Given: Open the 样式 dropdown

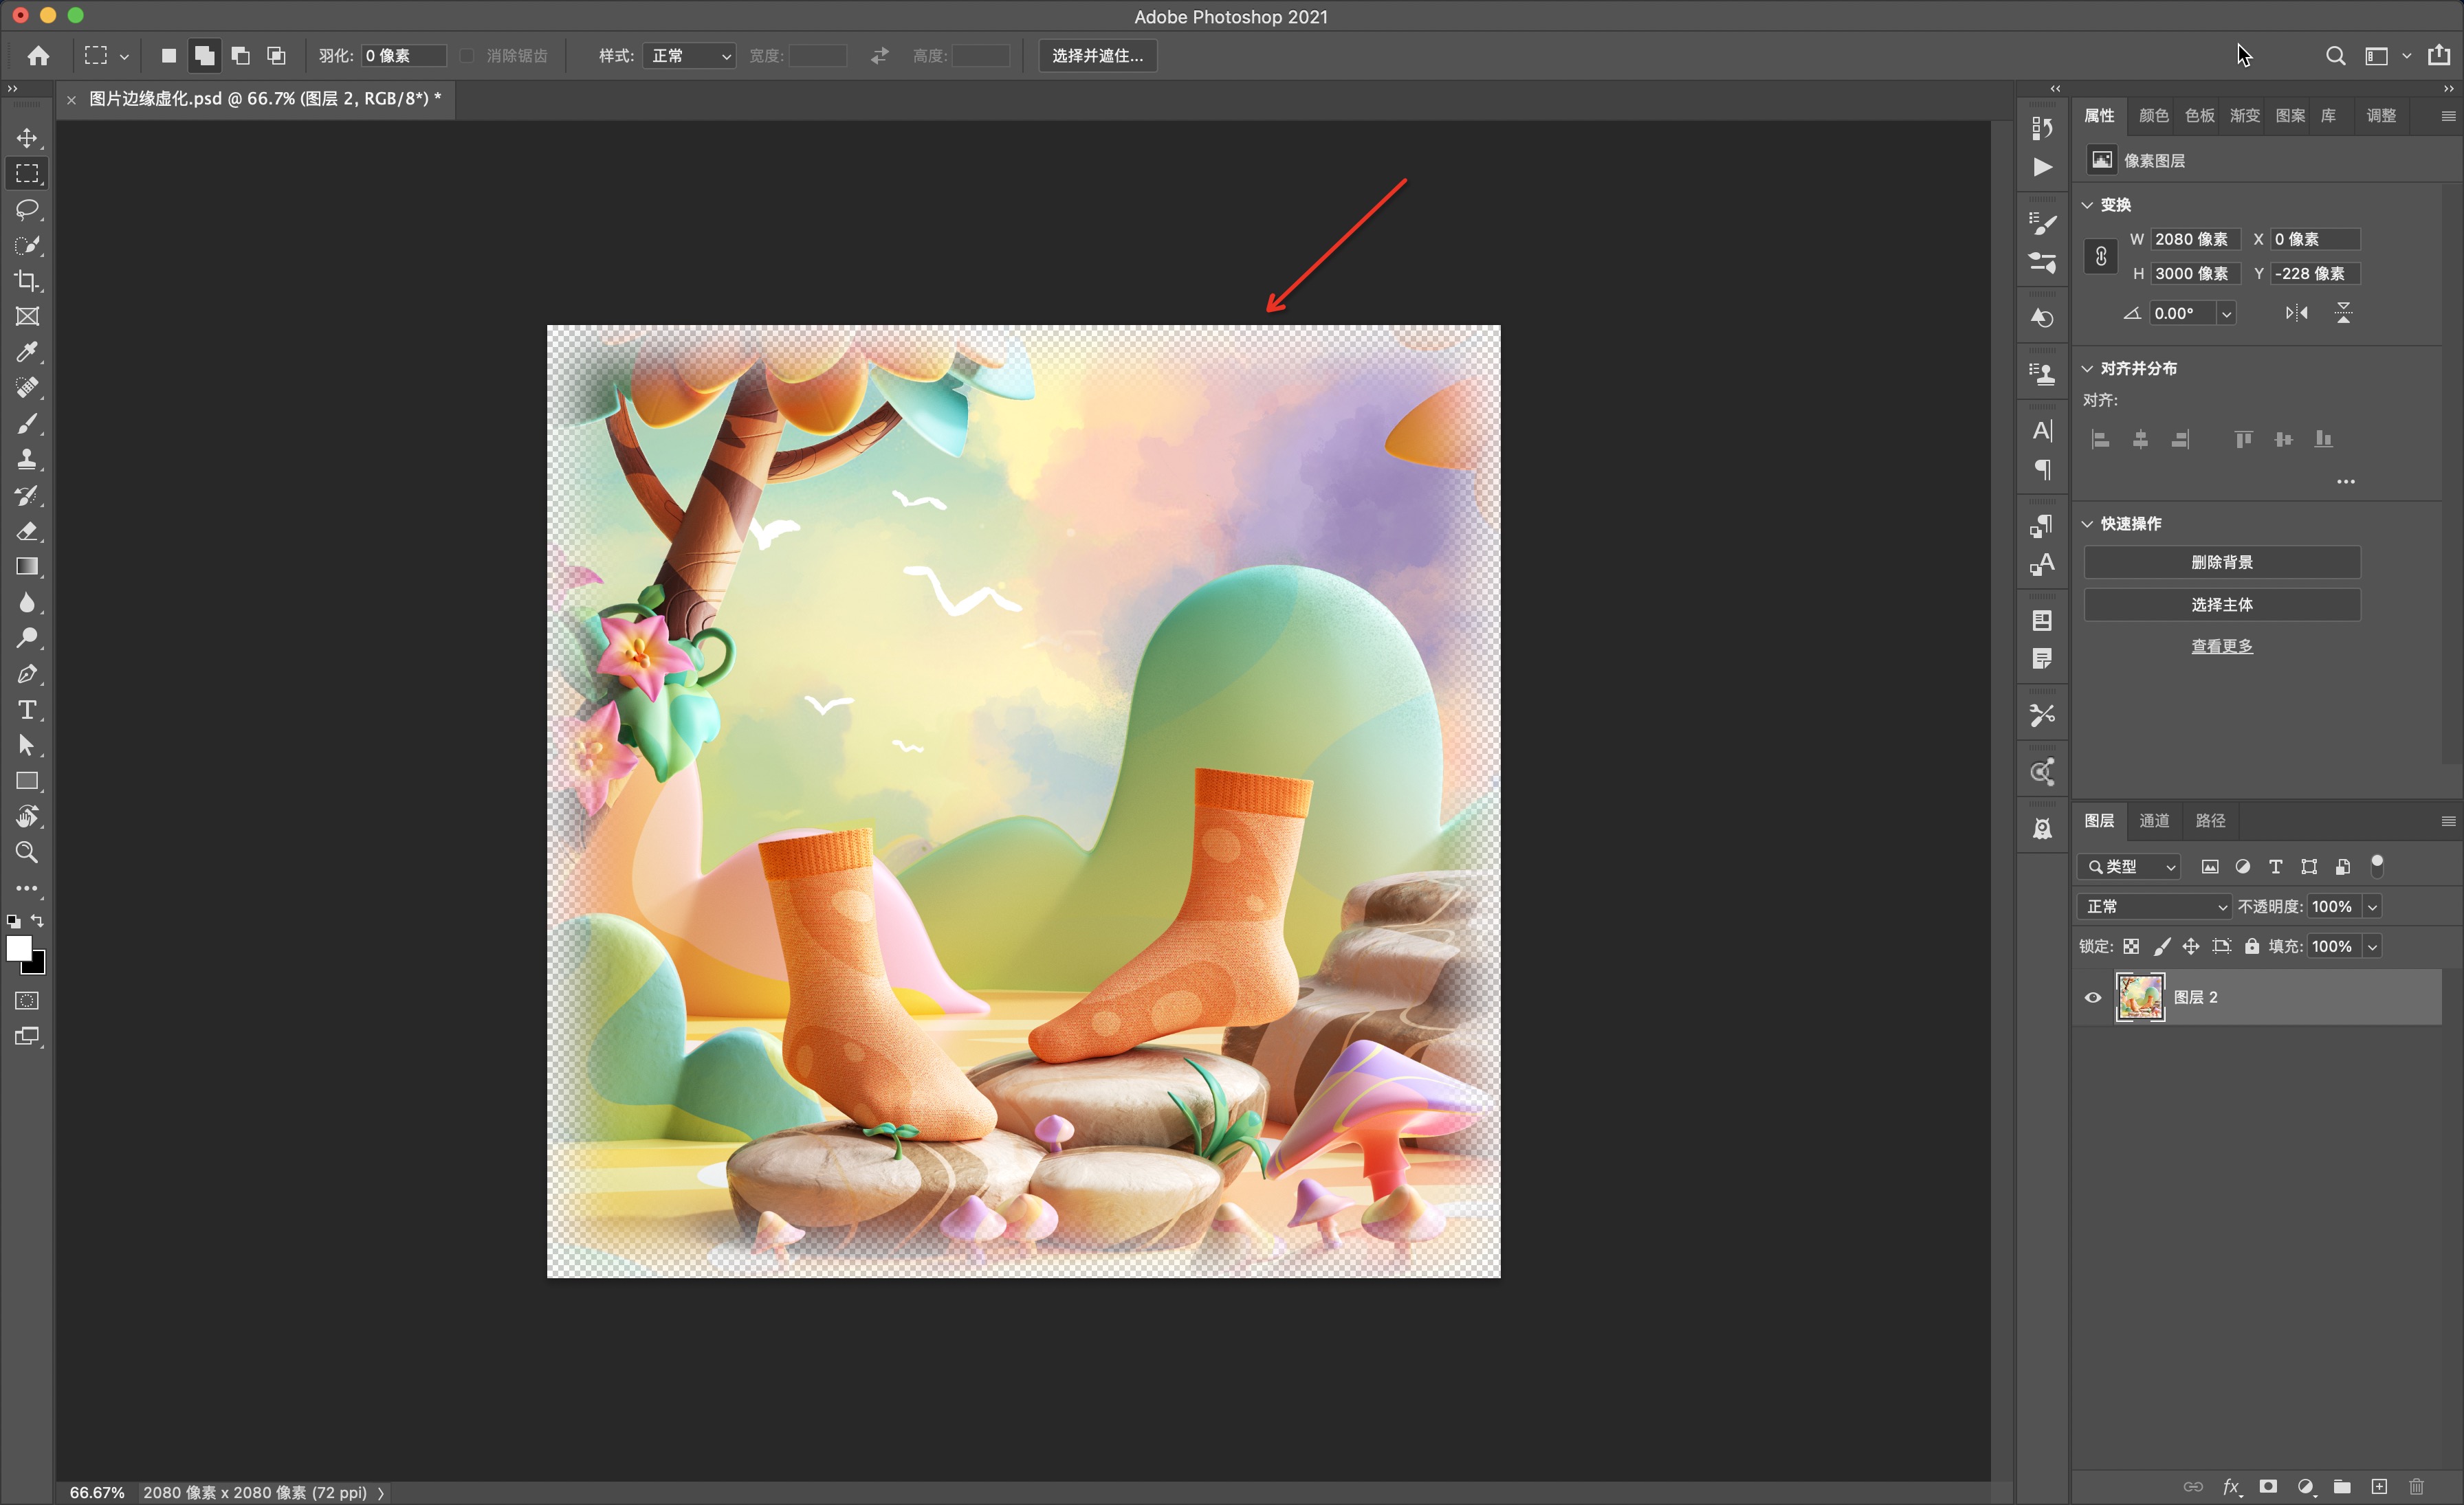Looking at the screenshot, I should point(689,56).
